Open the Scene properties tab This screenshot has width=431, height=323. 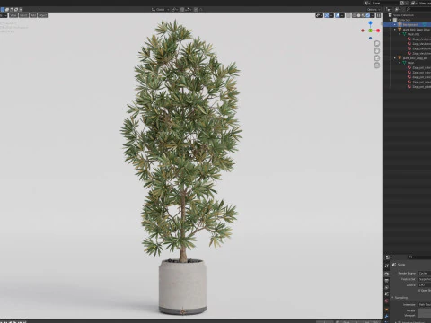point(387,294)
